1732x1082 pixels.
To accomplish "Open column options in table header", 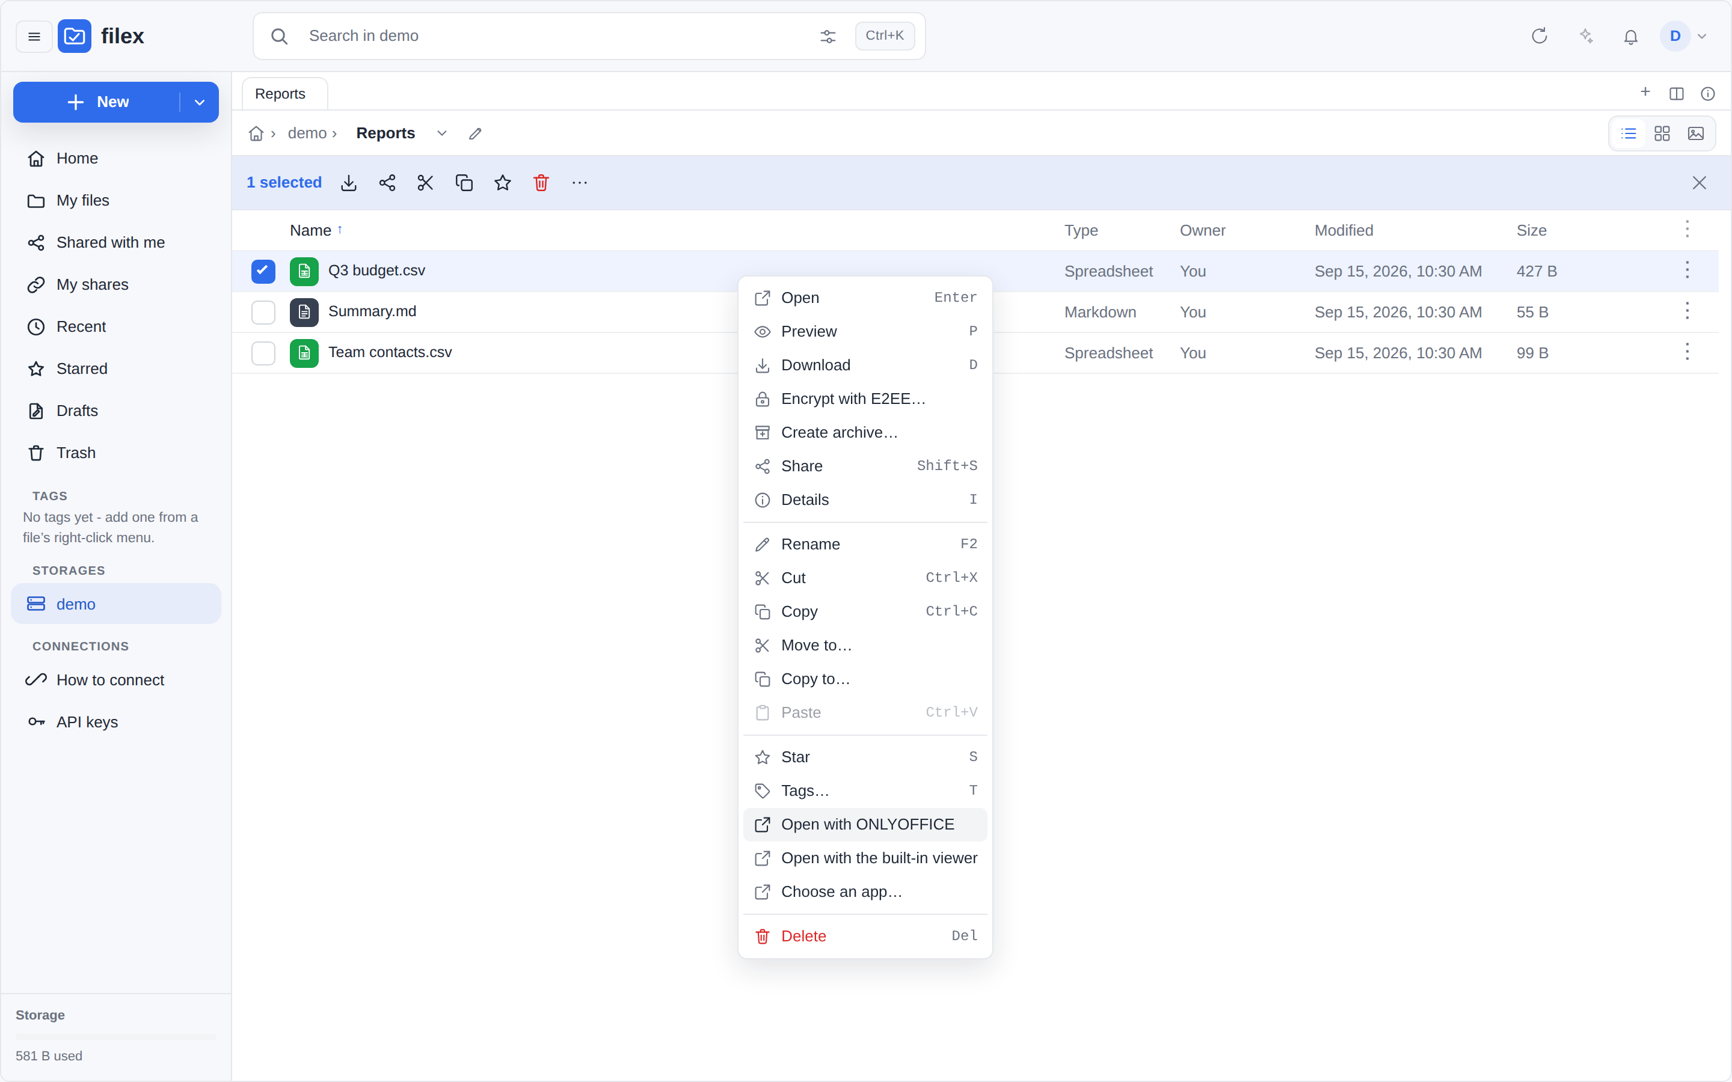I will (x=1687, y=230).
